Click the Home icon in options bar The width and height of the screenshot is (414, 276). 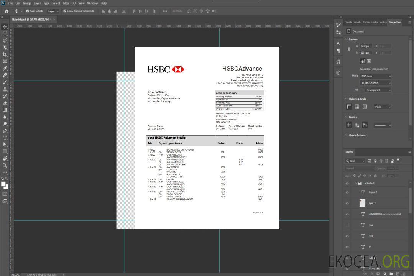7,11
